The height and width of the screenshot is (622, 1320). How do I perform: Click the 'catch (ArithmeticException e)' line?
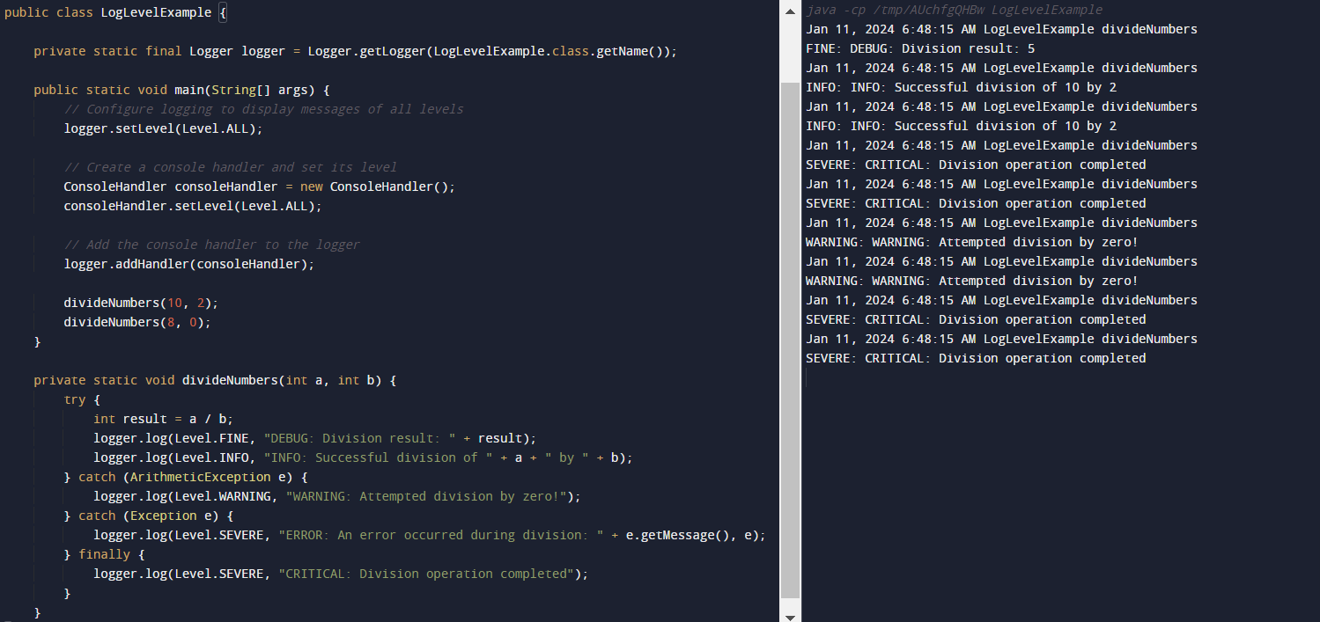(185, 477)
